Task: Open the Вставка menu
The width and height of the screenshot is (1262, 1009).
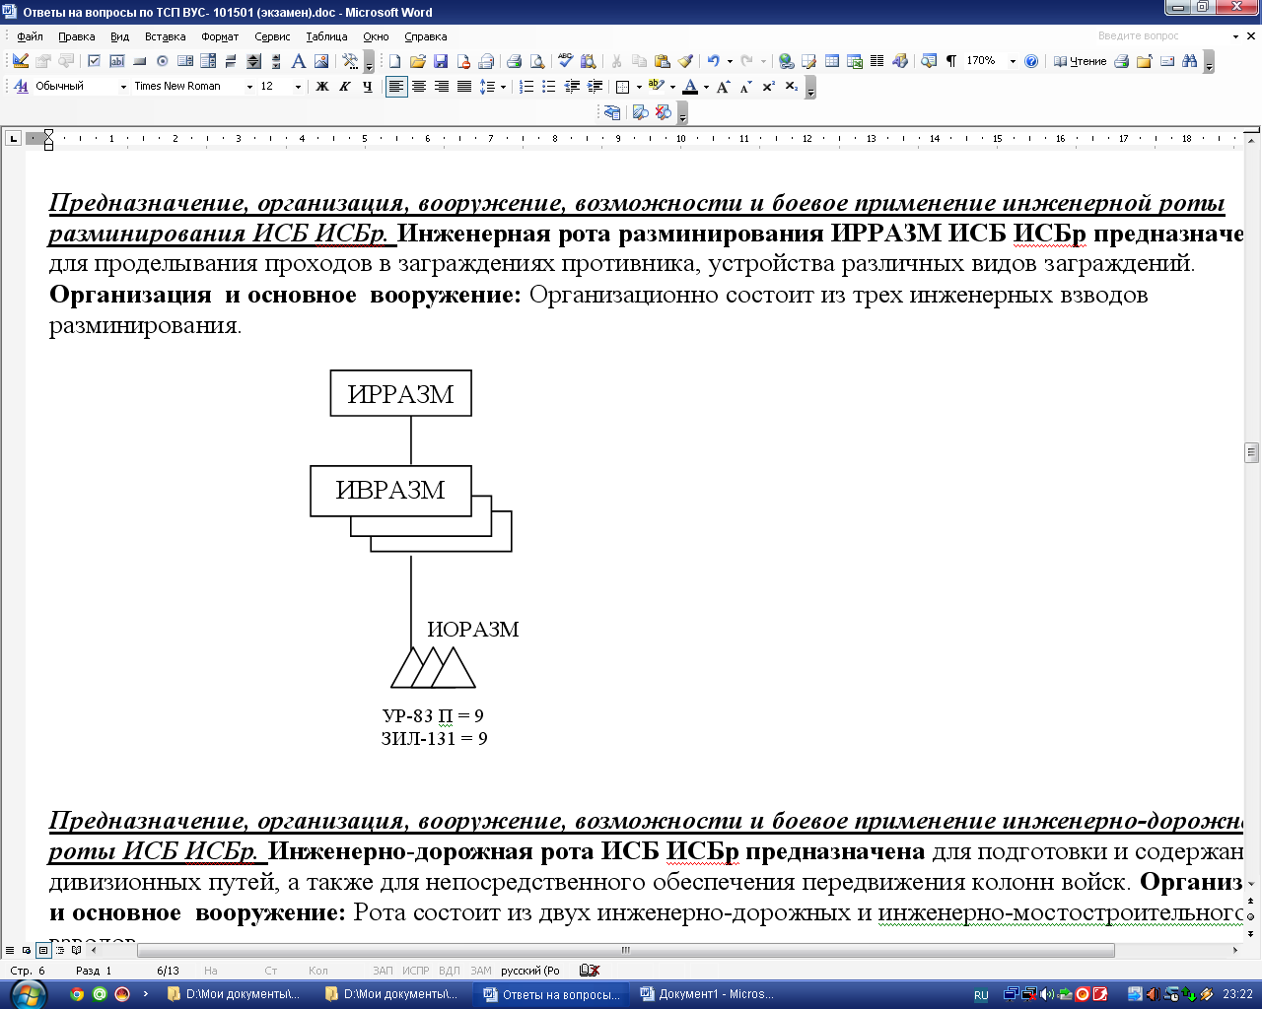Action: tap(165, 36)
